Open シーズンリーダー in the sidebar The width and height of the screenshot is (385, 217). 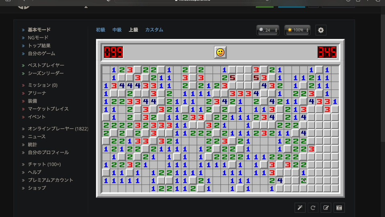tap(46, 73)
